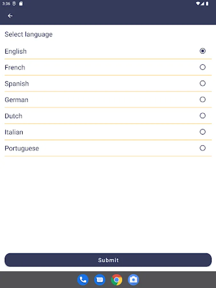Select the English radio button
Screen dimensions: 216x288
click(203, 51)
